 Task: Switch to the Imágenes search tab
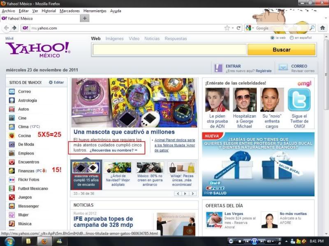pyautogui.click(x=114, y=39)
